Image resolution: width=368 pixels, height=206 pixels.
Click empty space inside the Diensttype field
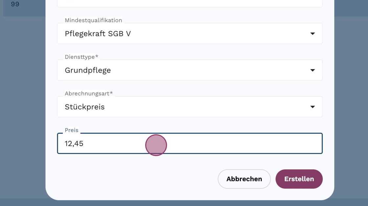214,70
